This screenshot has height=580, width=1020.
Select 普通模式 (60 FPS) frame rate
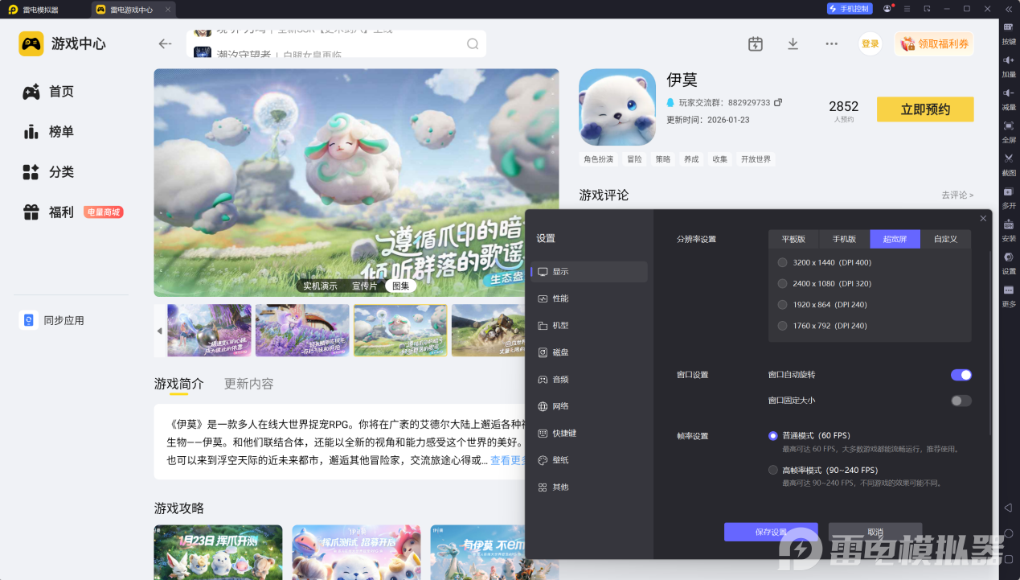pyautogui.click(x=773, y=436)
